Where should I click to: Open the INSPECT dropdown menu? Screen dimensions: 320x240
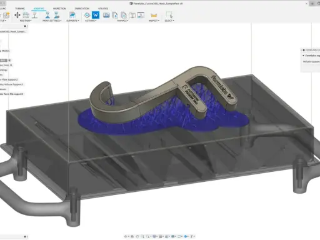click(154, 21)
